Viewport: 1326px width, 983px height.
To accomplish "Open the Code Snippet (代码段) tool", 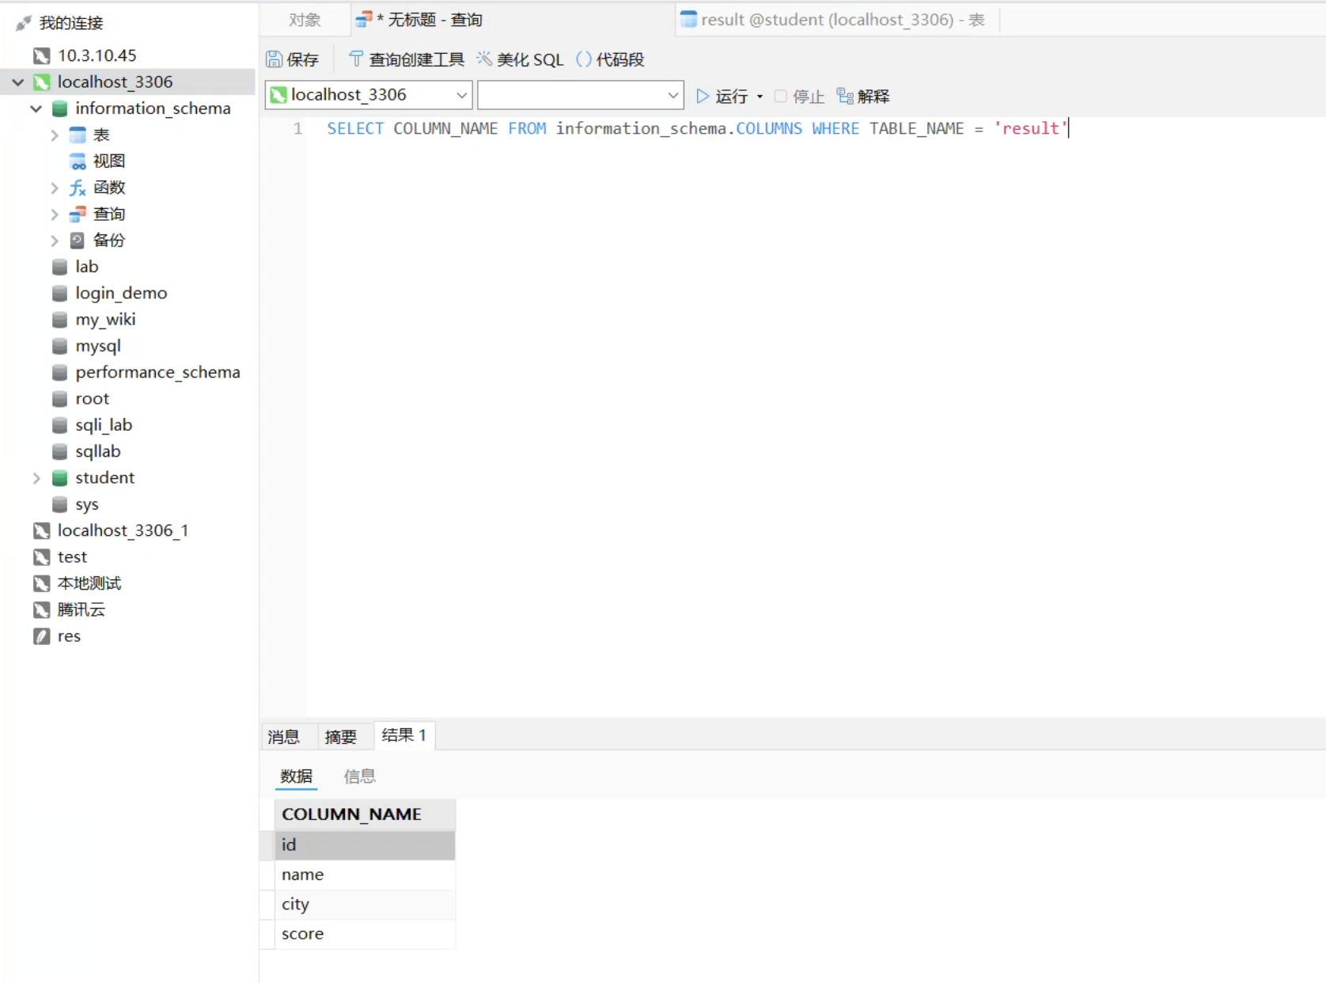I will click(584, 59).
